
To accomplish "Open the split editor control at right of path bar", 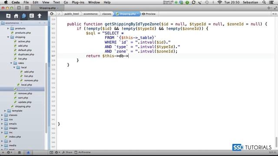I will pos(275,14).
